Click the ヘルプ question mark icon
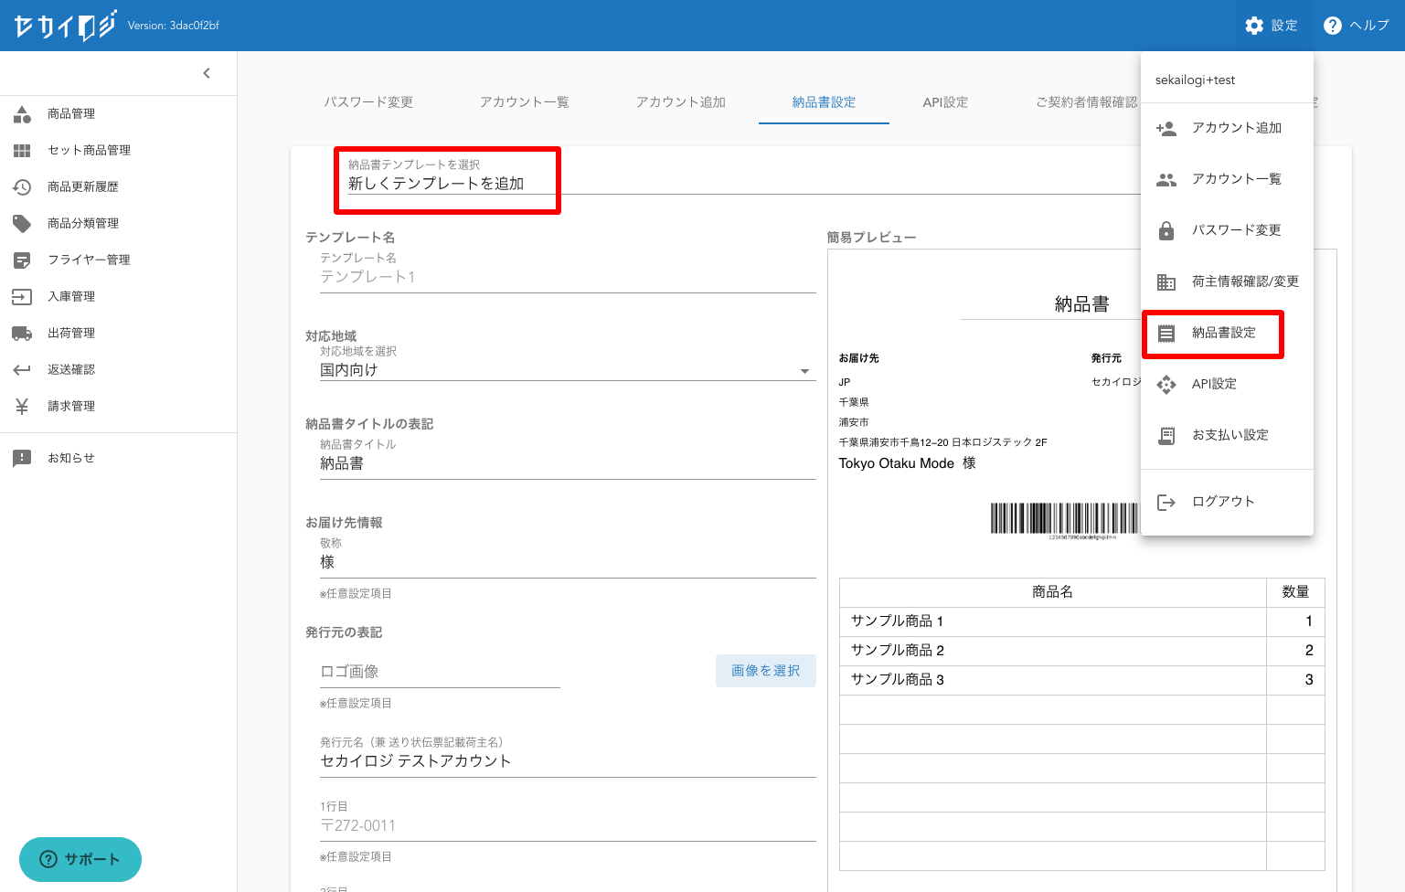This screenshot has height=892, width=1405. coord(1333,26)
